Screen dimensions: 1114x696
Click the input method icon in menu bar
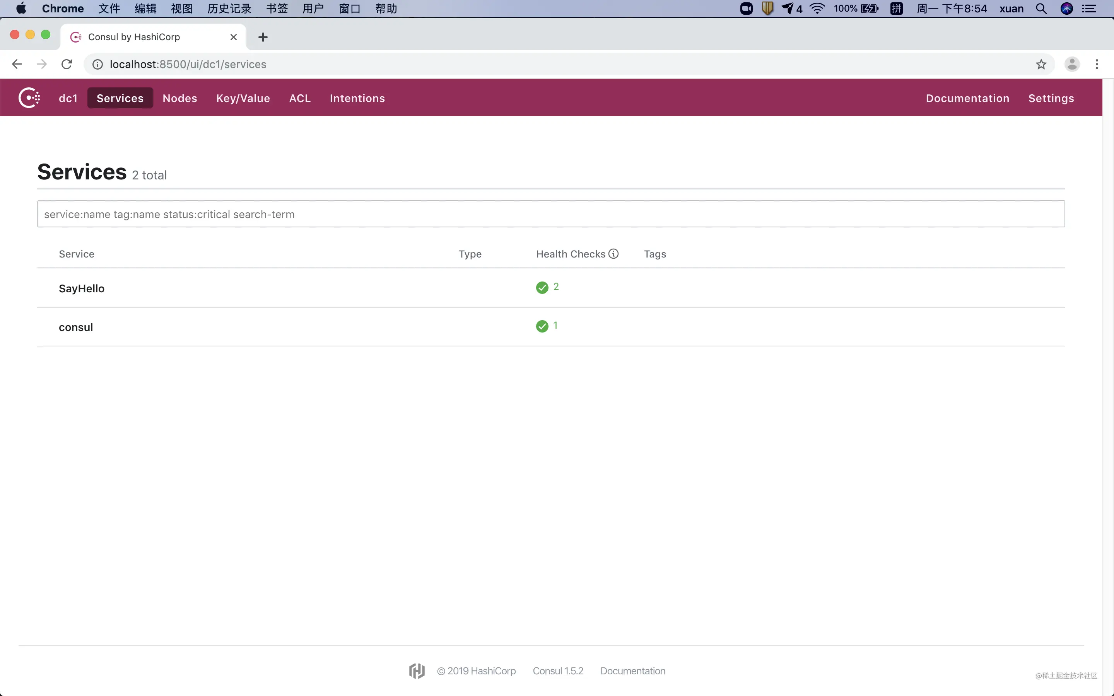(x=896, y=8)
